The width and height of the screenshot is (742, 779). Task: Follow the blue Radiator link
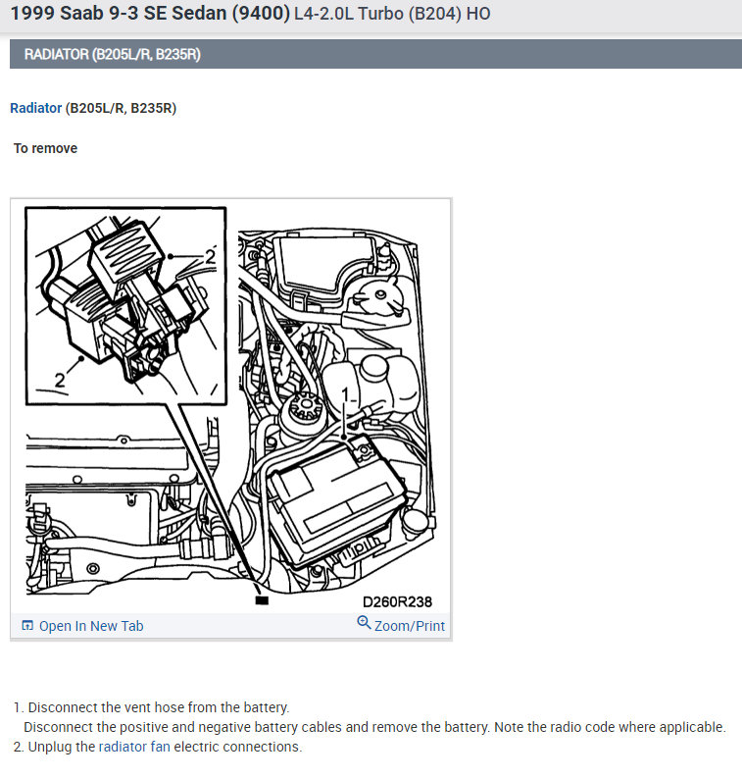[35, 108]
